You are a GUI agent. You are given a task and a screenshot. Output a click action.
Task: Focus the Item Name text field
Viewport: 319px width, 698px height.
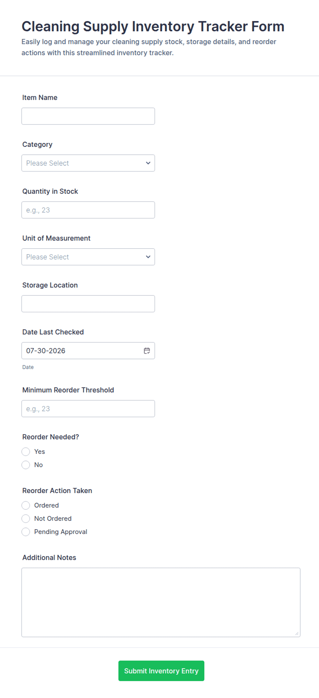pos(88,116)
